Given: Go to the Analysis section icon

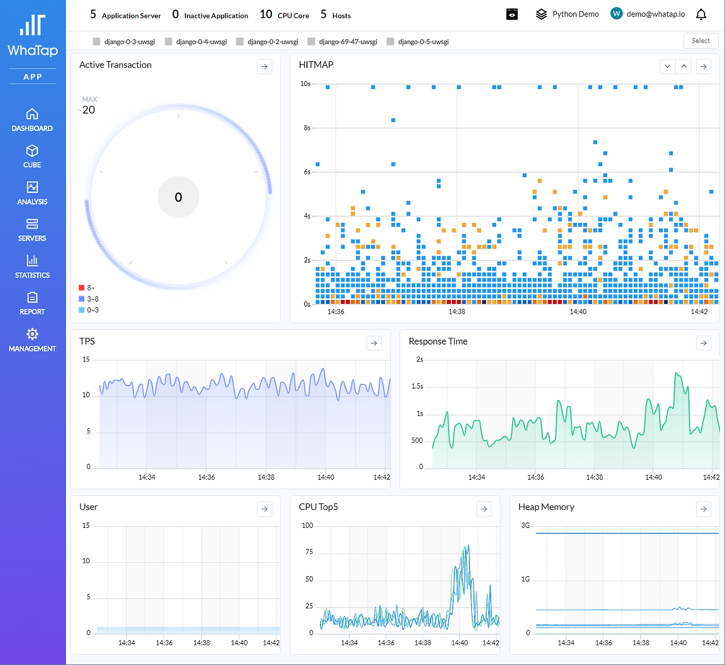Looking at the screenshot, I should point(32,187).
